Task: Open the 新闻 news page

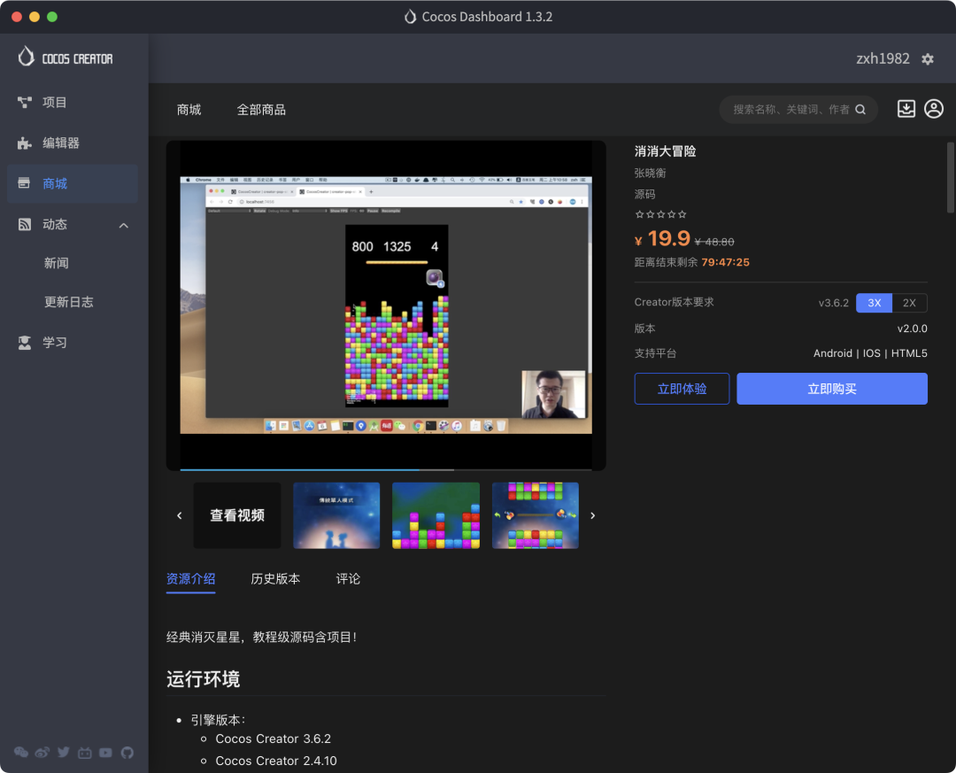Action: click(56, 263)
